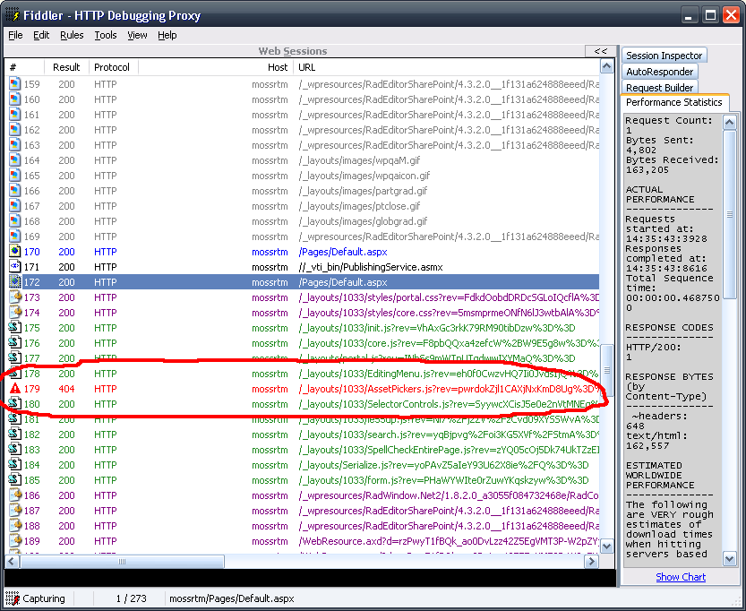Click the red warning icon of session 179

pyautogui.click(x=15, y=389)
